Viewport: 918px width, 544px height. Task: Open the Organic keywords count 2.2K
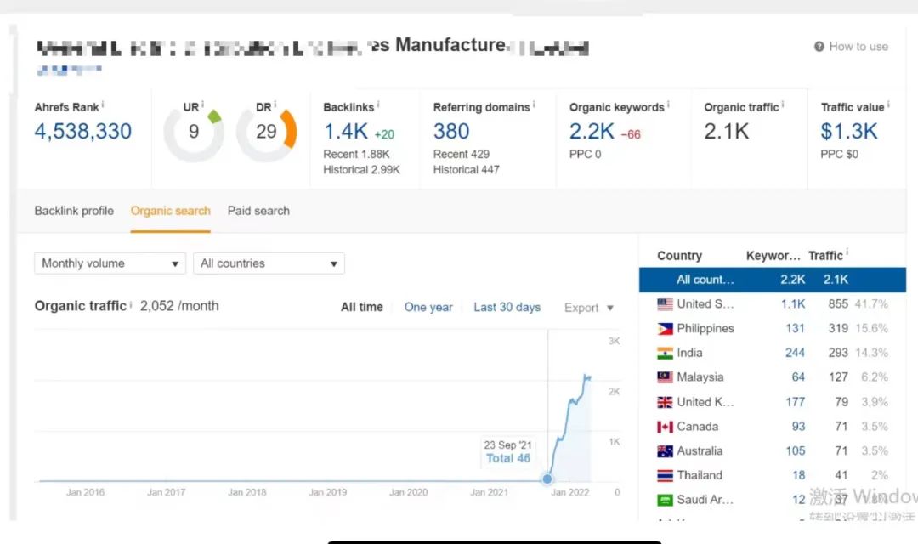tap(592, 131)
